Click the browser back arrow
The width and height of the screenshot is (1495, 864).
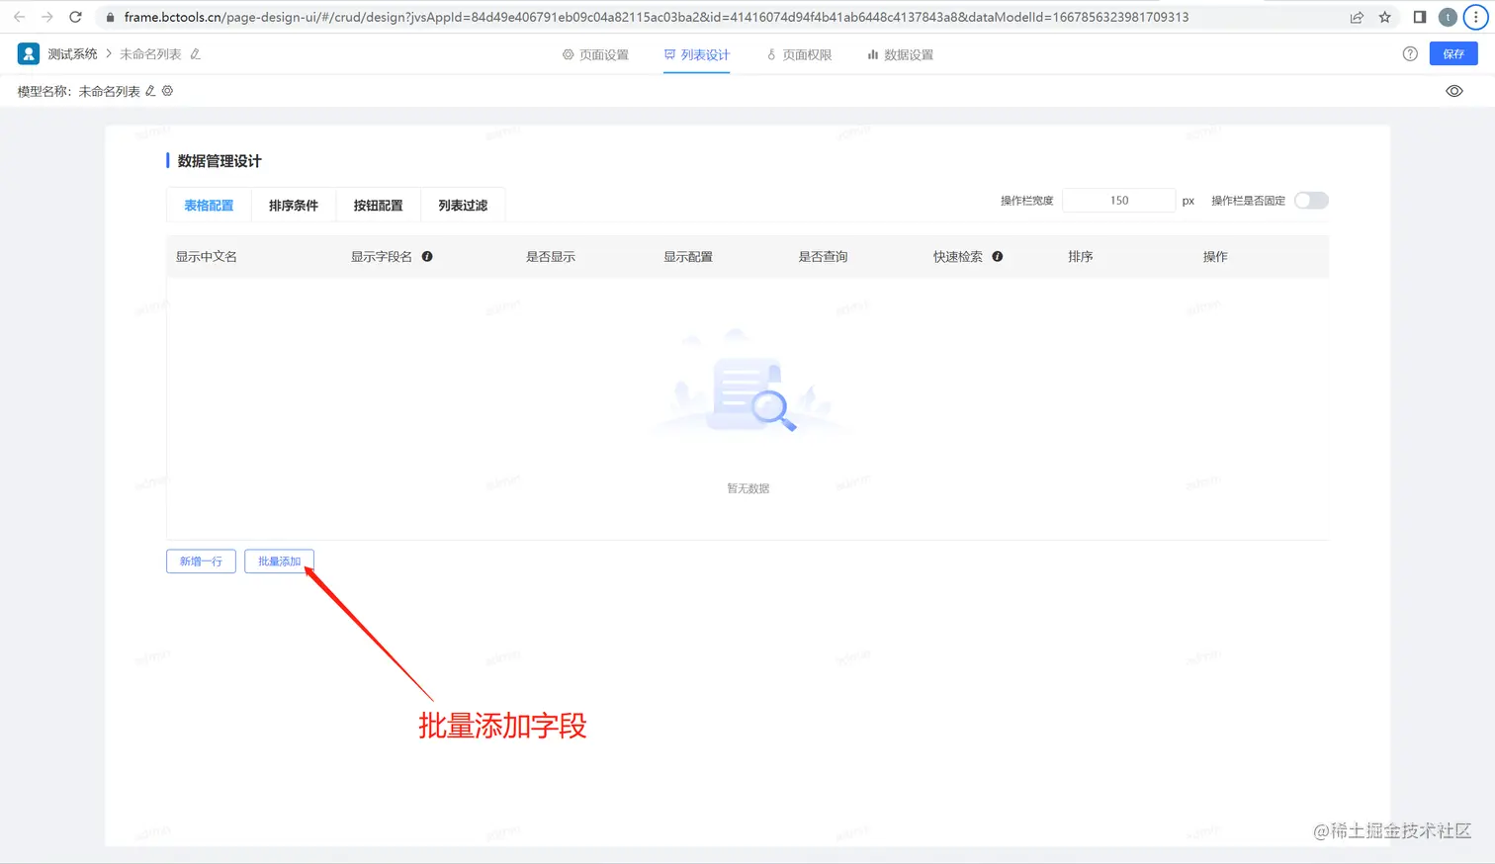(x=19, y=17)
